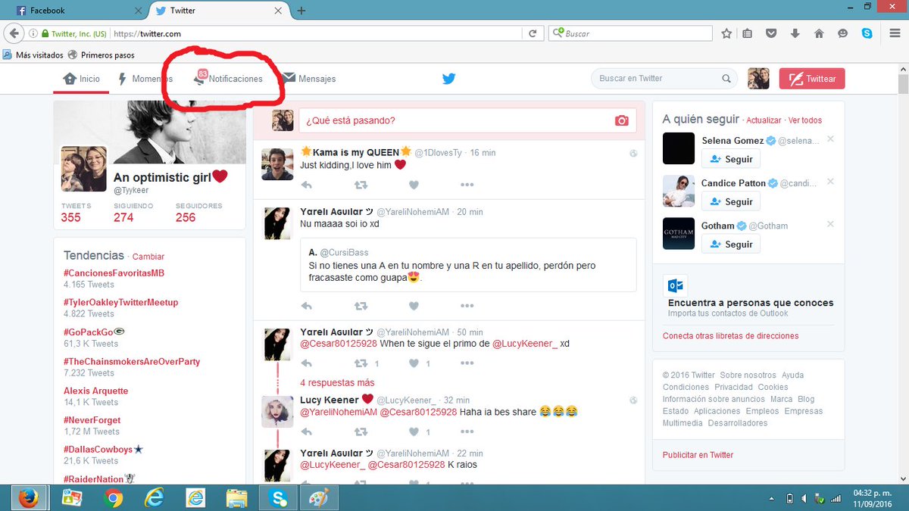Screen dimensions: 909x511
Task: Open more options on Kama's tweet
Action: (467, 185)
